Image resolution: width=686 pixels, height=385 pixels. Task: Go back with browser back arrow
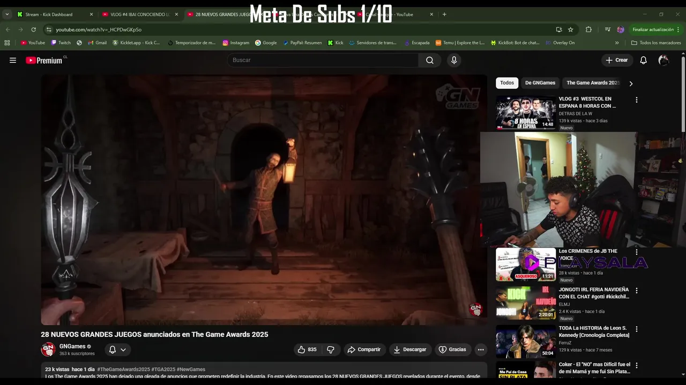coord(8,29)
